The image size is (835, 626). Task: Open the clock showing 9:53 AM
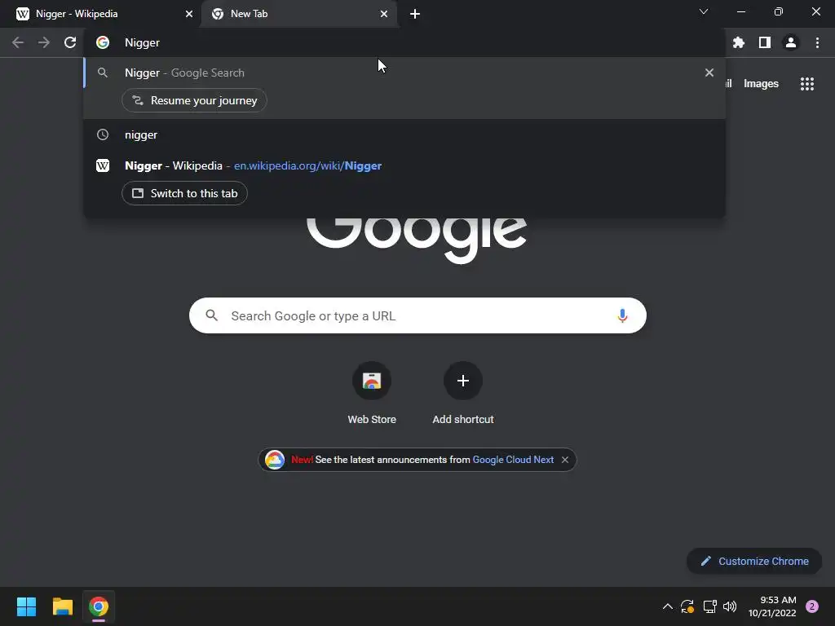coord(772,606)
